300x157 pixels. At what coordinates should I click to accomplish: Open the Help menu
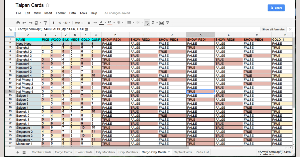point(94,13)
